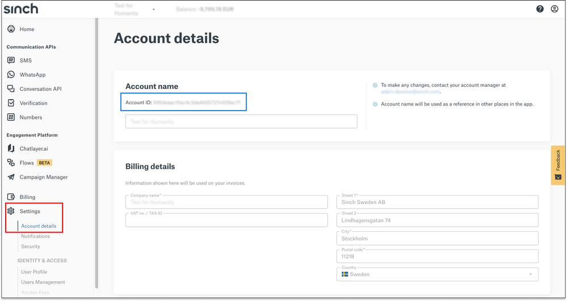Click the Home globe icon

coord(11,29)
